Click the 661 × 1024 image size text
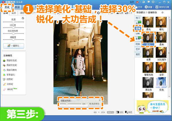This screenshot has width=172, height=121. pyautogui.click(x=99, y=112)
